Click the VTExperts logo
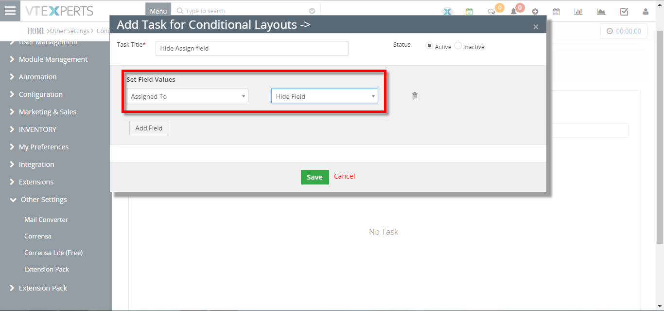This screenshot has height=311, width=664. pyautogui.click(x=59, y=11)
